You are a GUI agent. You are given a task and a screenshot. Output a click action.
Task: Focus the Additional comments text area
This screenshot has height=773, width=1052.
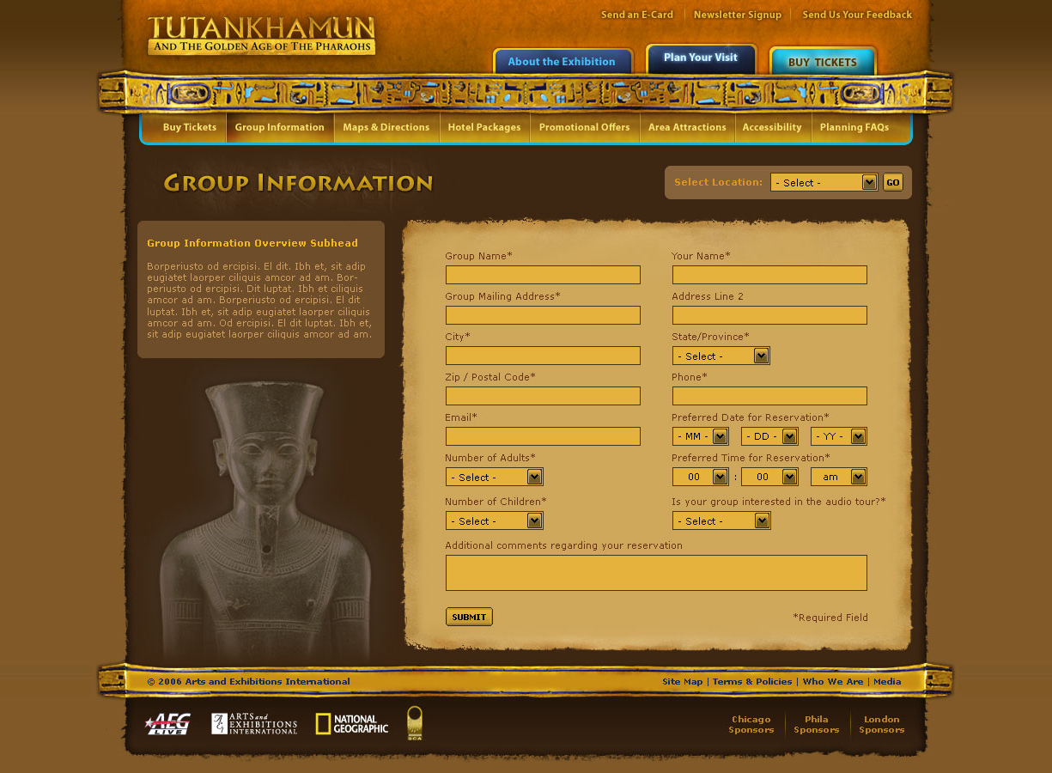pyautogui.click(x=656, y=573)
